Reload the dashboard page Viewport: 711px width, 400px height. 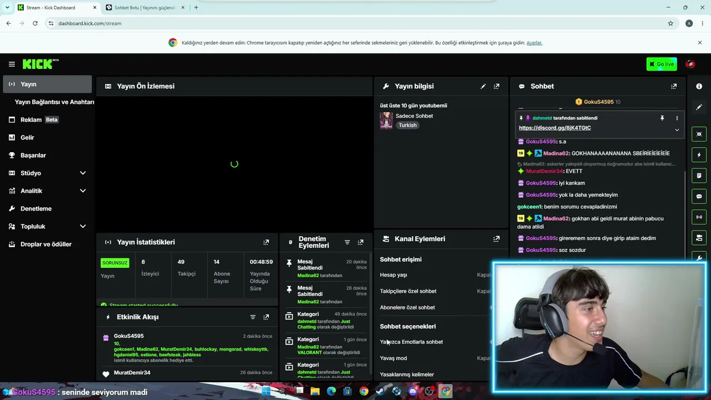(x=35, y=23)
